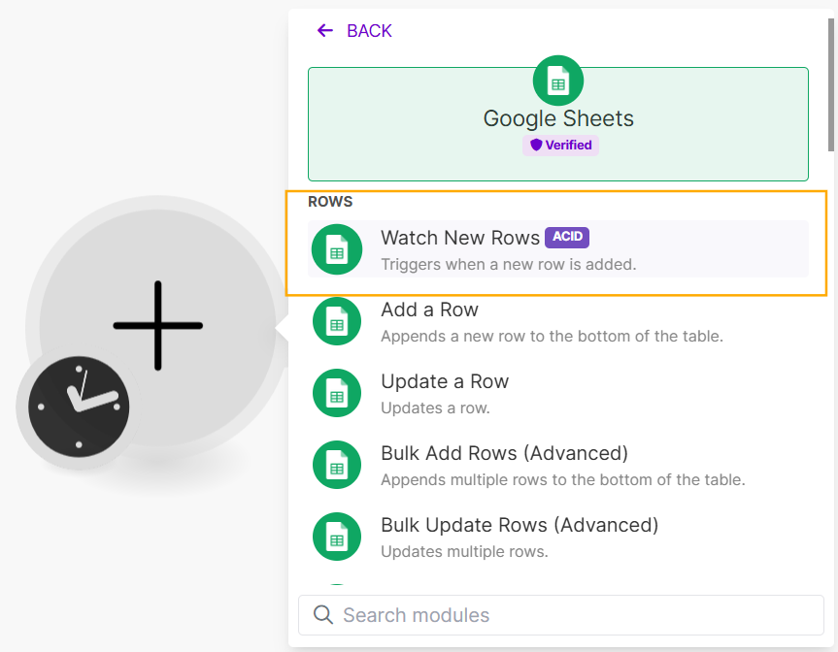Choose the Add a Row module
The width and height of the screenshot is (838, 652).
click(429, 310)
